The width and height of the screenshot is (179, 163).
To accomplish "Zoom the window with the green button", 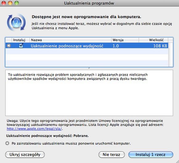I will pyautogui.click(x=17, y=3).
